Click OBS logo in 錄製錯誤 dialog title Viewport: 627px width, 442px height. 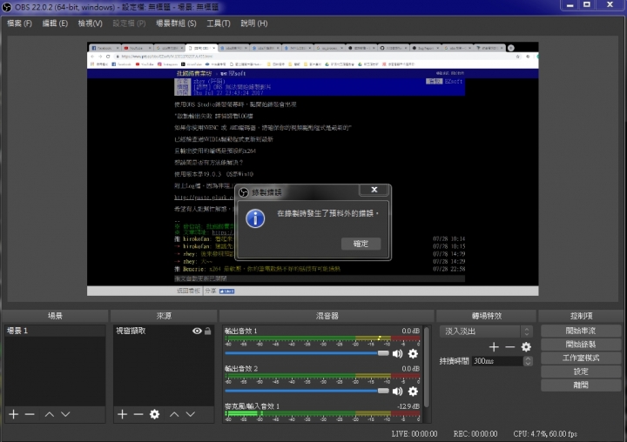[244, 192]
